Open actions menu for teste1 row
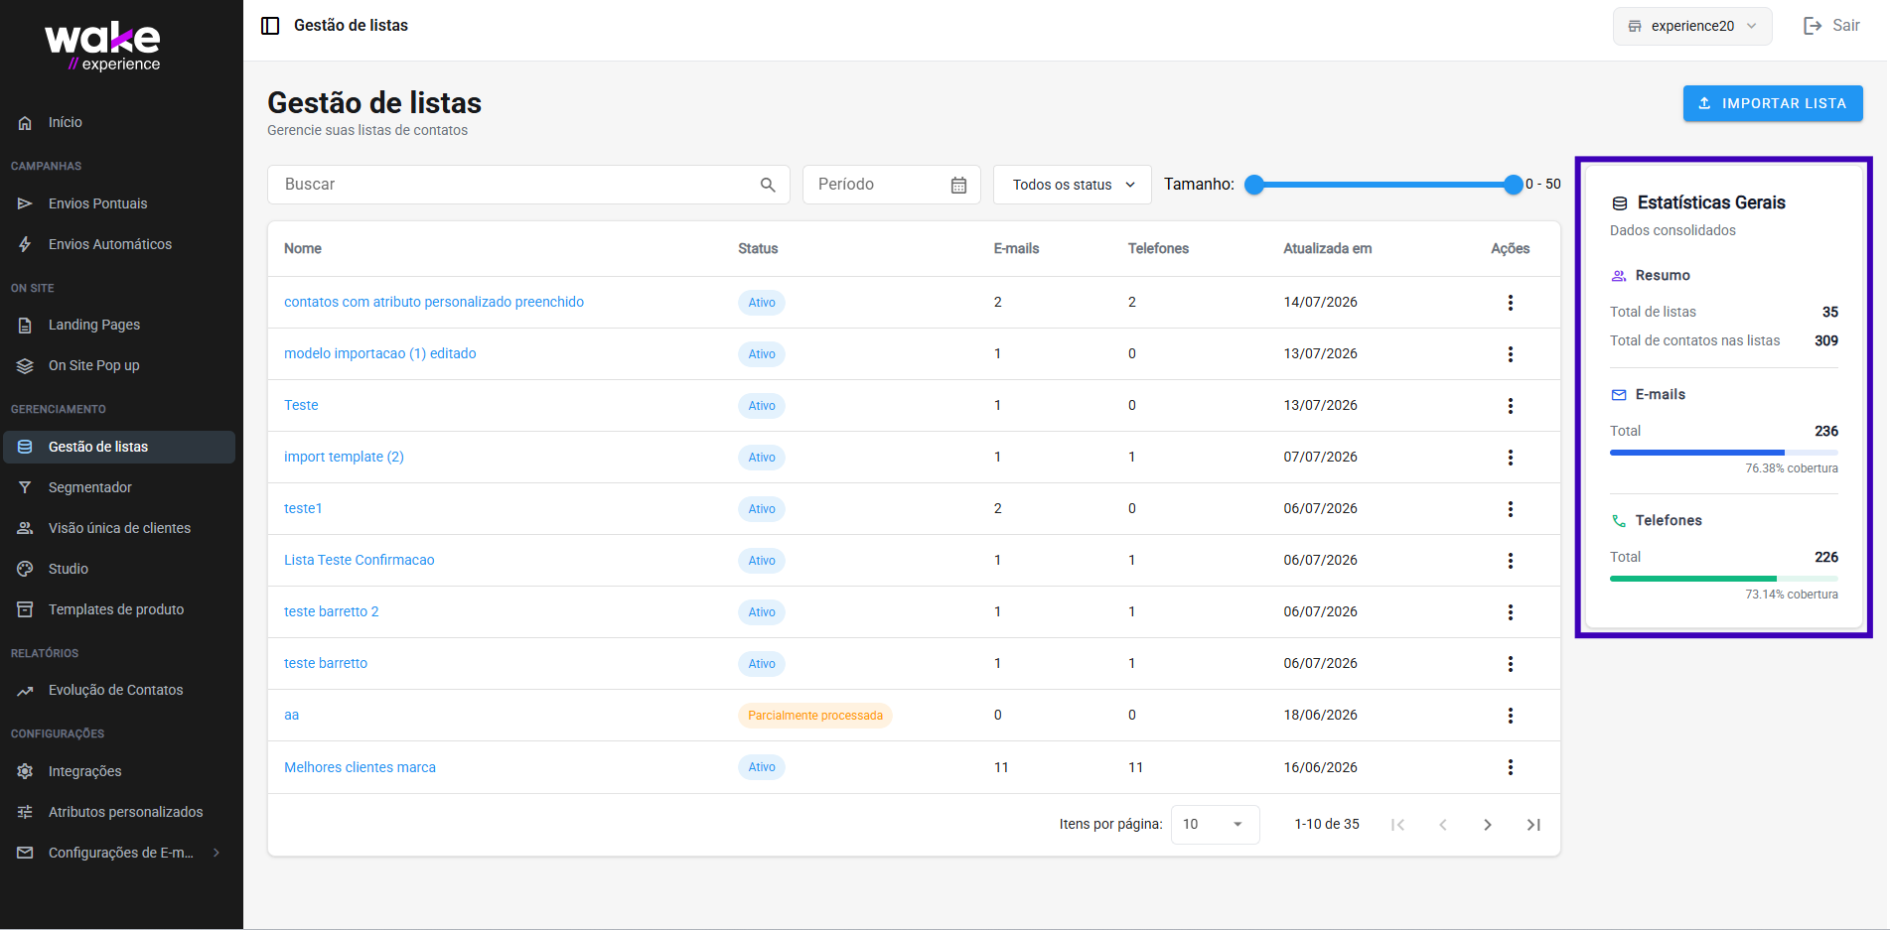Viewport: 1890px width, 930px height. tap(1510, 509)
